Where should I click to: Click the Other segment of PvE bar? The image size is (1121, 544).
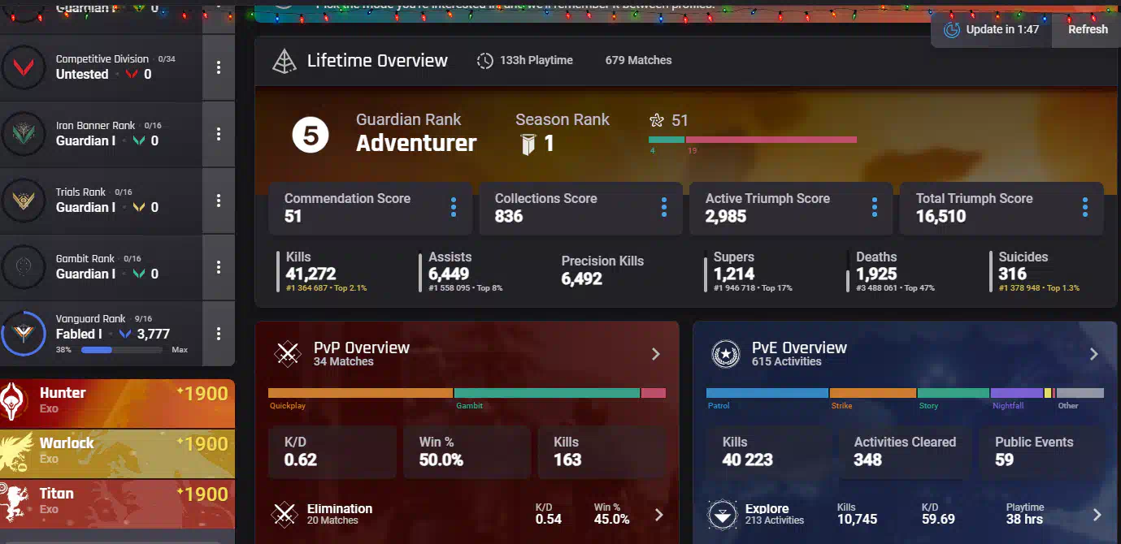point(1080,393)
